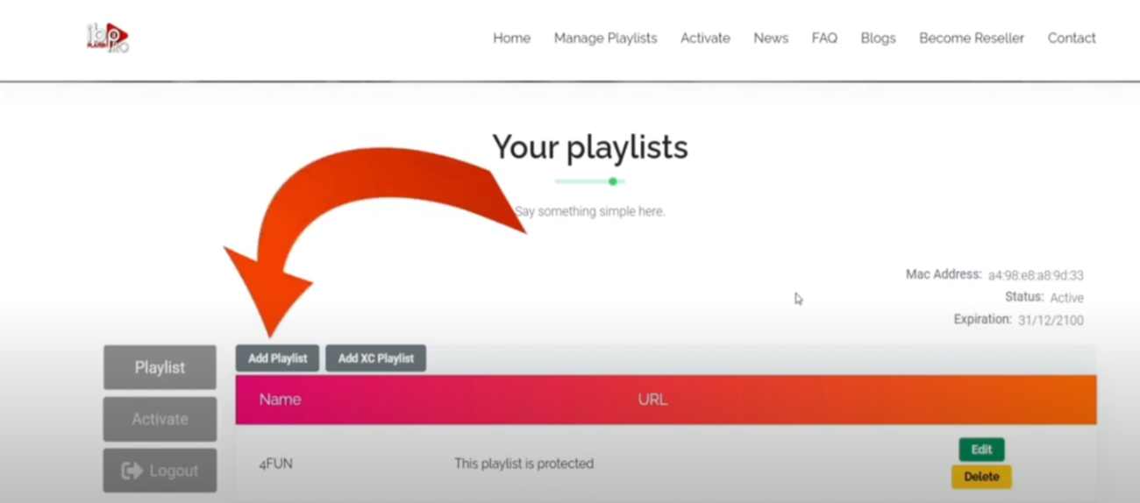Open the FAQ page
The height and width of the screenshot is (503, 1140).
tap(824, 38)
